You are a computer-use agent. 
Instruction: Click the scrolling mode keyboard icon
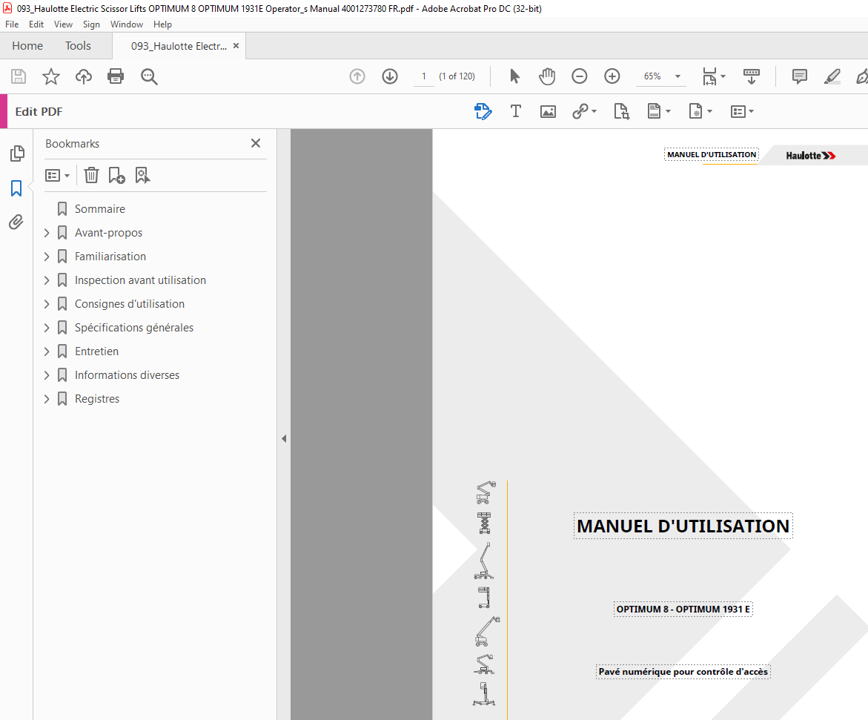[751, 76]
